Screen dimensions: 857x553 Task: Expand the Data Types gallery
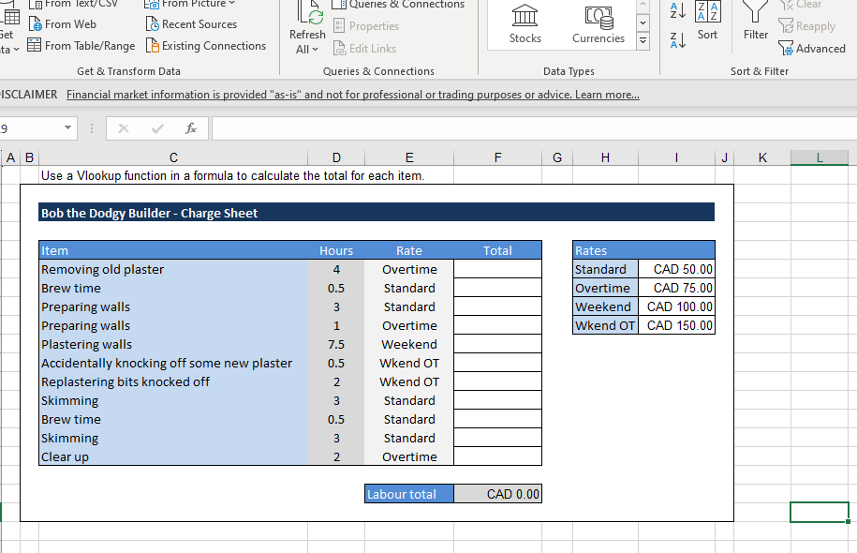pos(643,39)
